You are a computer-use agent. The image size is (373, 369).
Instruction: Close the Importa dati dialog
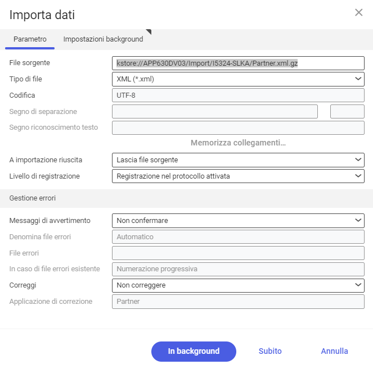coord(358,12)
